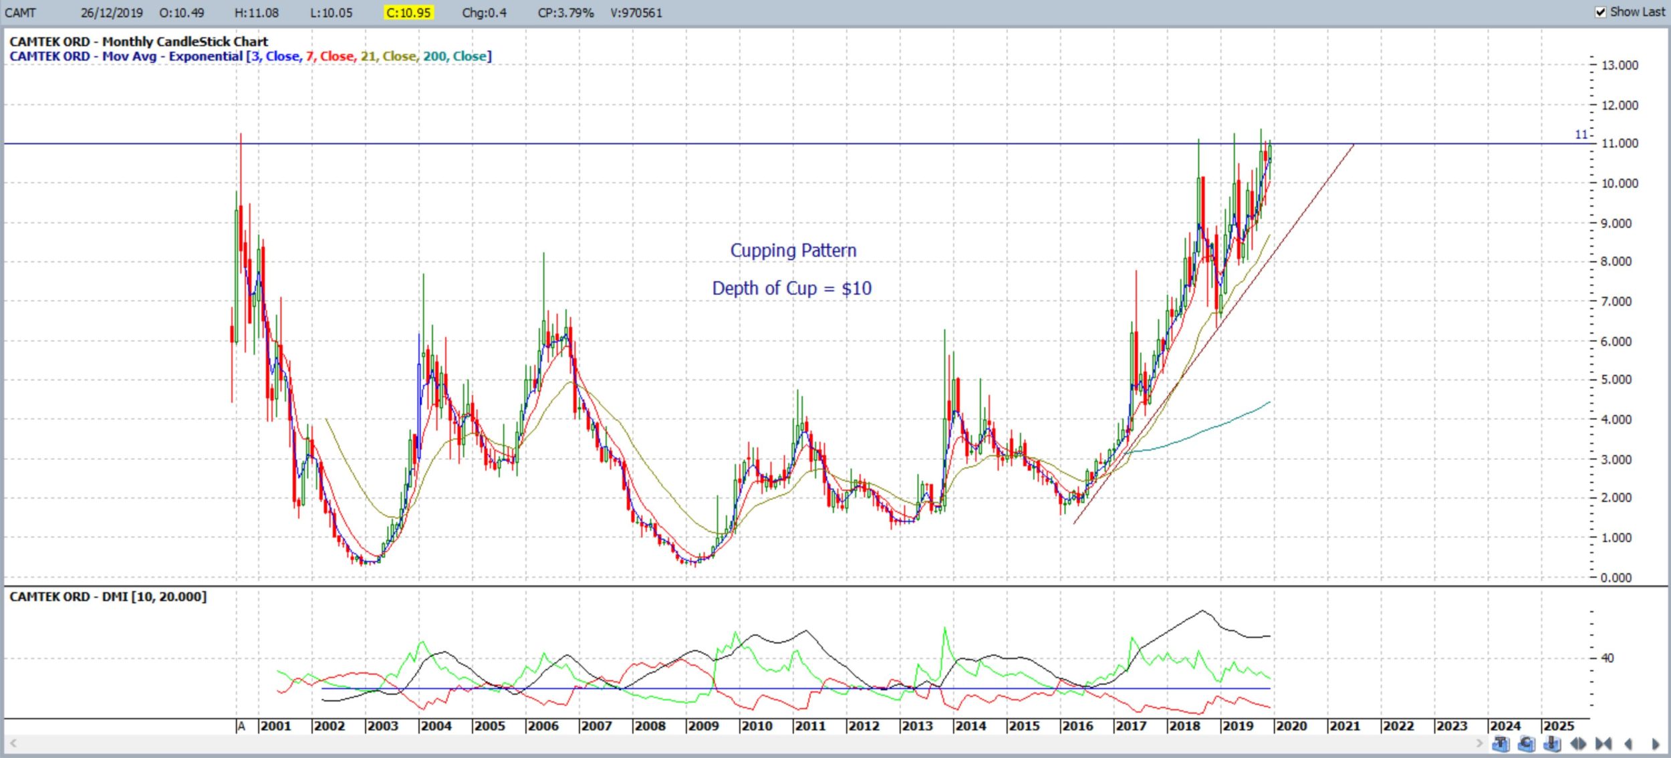
Task: Click the 2009 year on time axis
Action: click(x=703, y=726)
